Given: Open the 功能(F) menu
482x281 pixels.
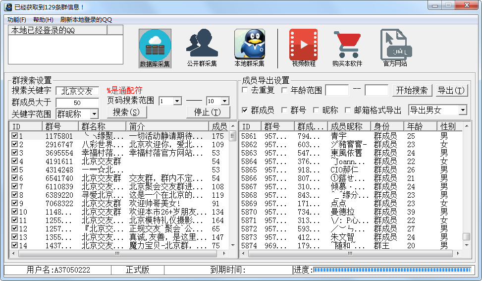Looking at the screenshot, I should (x=17, y=20).
